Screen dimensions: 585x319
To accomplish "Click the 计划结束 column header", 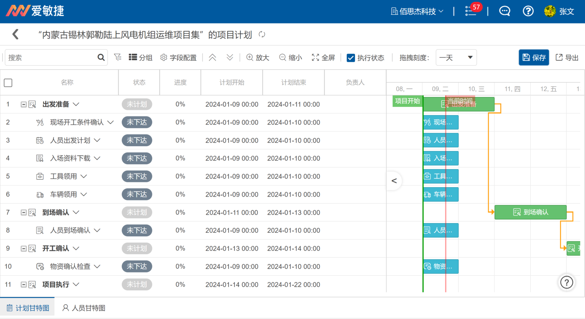I will click(x=294, y=82).
